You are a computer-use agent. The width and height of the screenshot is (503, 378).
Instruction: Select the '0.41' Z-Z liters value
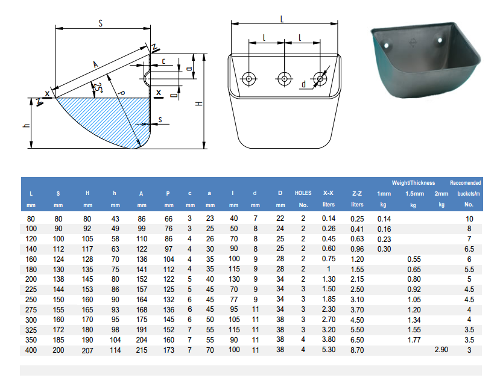click(x=357, y=229)
